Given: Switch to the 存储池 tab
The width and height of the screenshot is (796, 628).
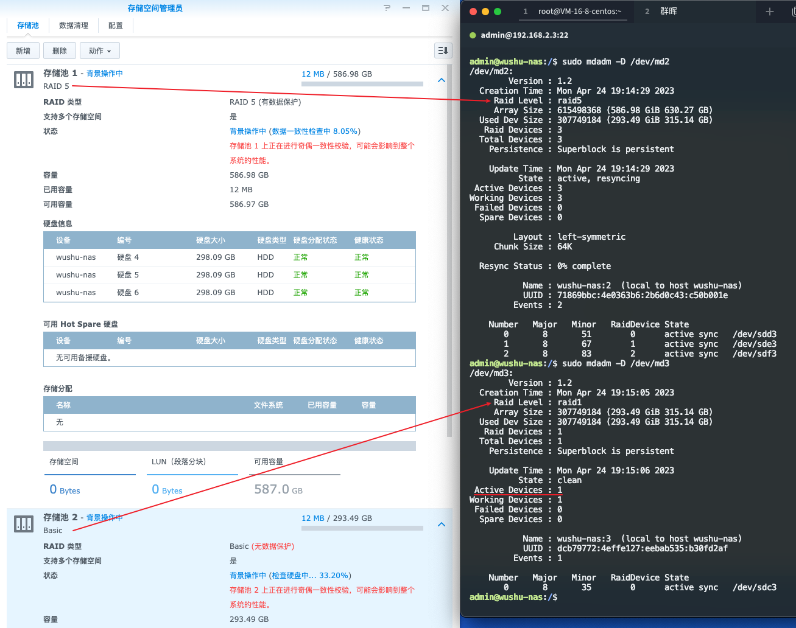Looking at the screenshot, I should (28, 26).
